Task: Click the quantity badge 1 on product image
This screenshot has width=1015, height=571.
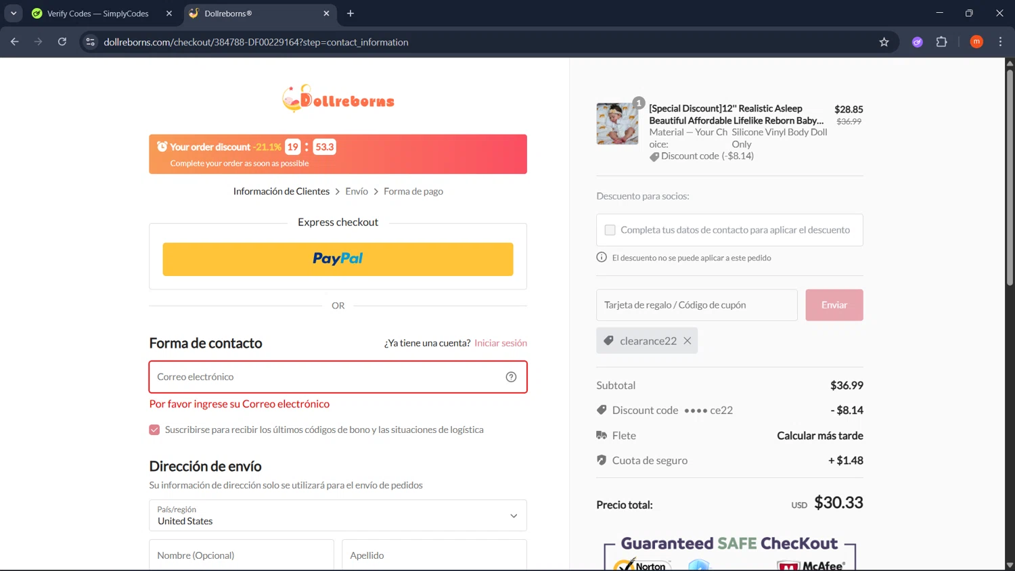Action: pyautogui.click(x=638, y=103)
